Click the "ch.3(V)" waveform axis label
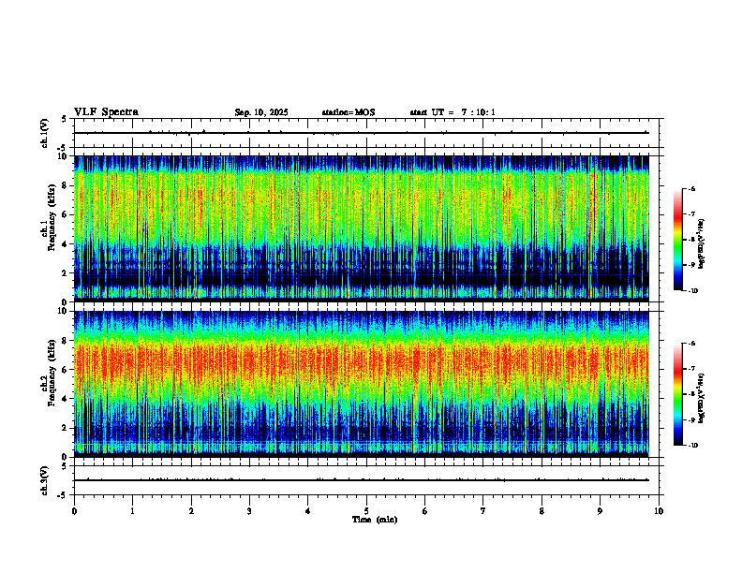Screen dimensions: 742x573 click(45, 480)
